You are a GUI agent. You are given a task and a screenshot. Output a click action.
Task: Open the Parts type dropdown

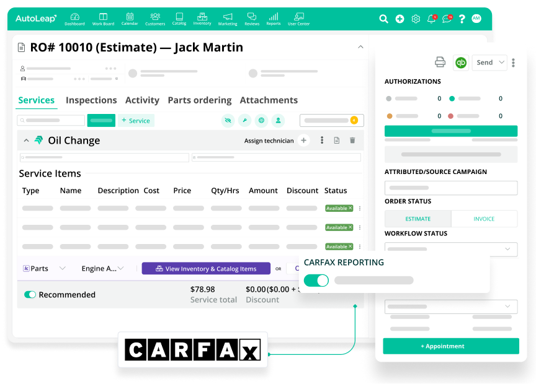[x=45, y=269]
